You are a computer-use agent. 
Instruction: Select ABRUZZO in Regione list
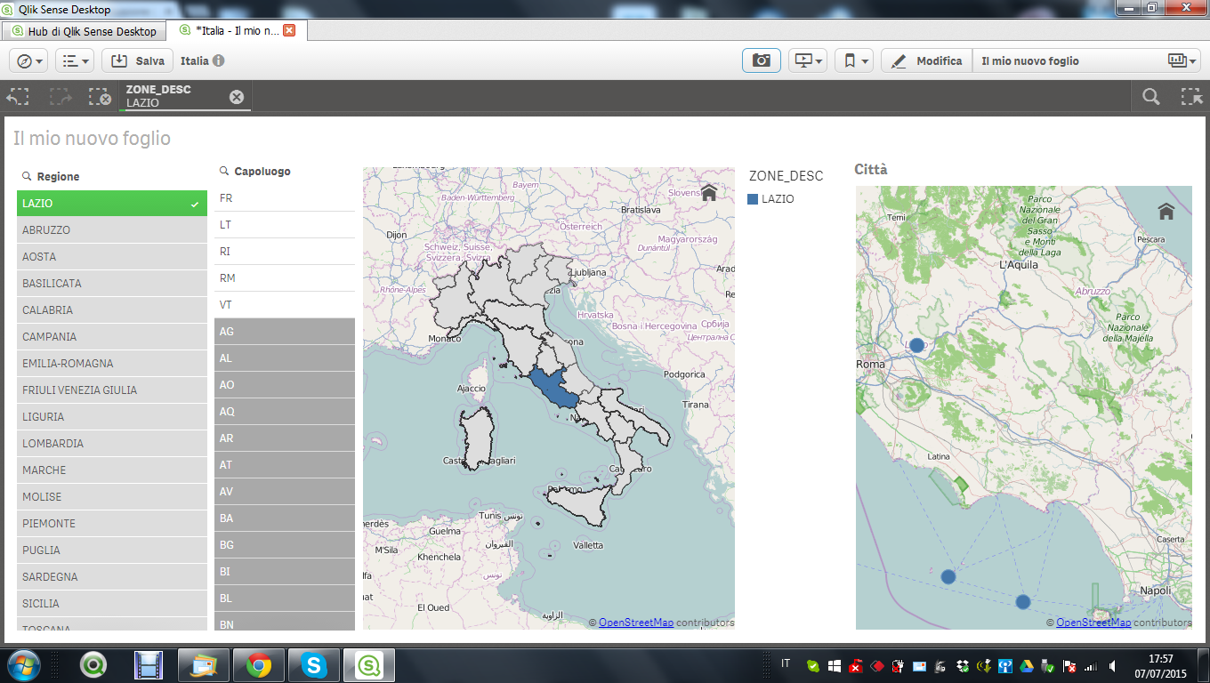pyautogui.click(x=112, y=230)
